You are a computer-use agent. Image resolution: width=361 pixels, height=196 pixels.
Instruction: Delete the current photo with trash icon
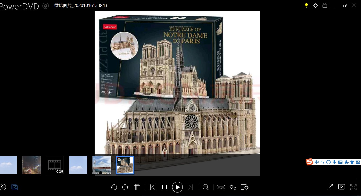(x=137, y=187)
